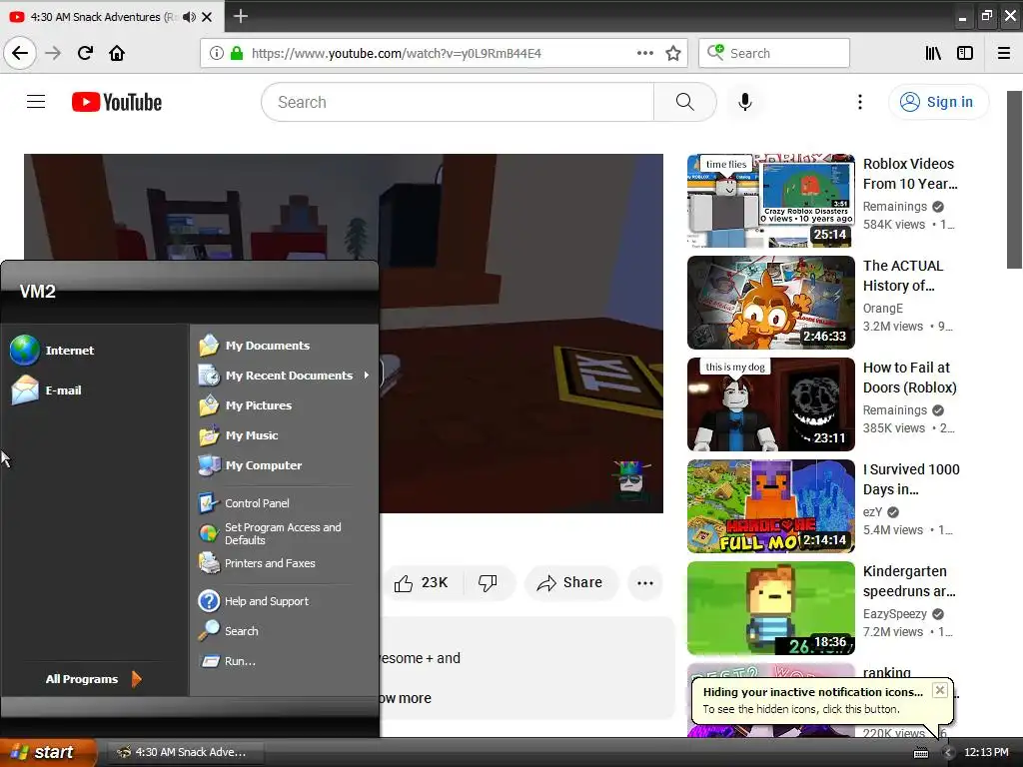This screenshot has height=767, width=1023.
Task: Dislike the video with thumbs down
Action: (488, 583)
